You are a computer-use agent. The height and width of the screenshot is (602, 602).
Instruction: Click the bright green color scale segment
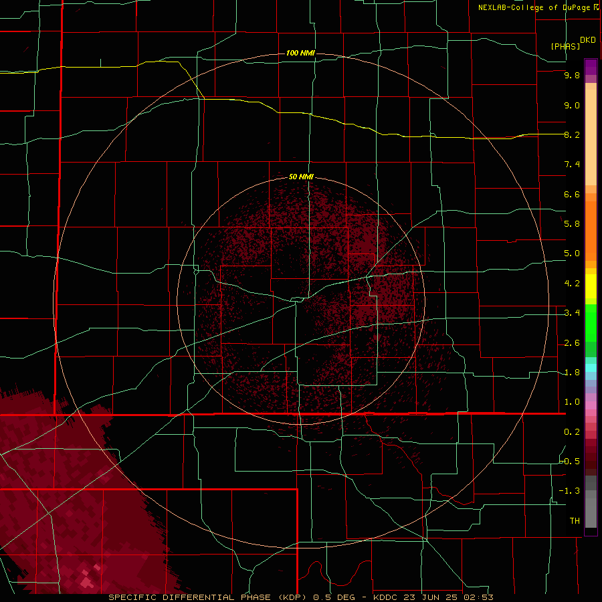pos(591,323)
